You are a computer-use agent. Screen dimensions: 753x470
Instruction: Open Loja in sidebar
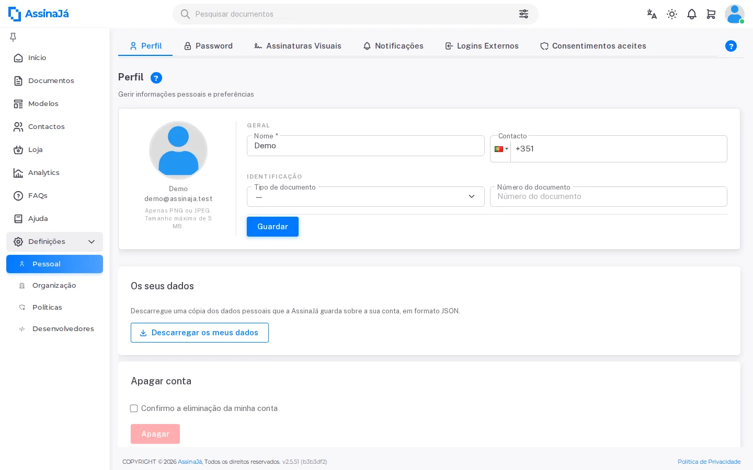coord(54,150)
